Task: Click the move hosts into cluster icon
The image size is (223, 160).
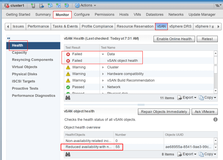Action: (42, 6)
